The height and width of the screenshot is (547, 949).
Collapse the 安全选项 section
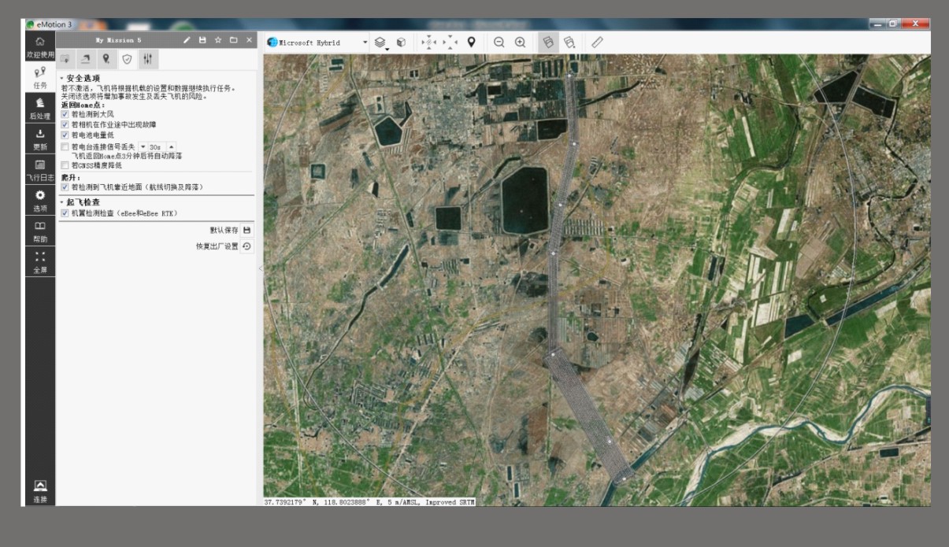click(62, 79)
